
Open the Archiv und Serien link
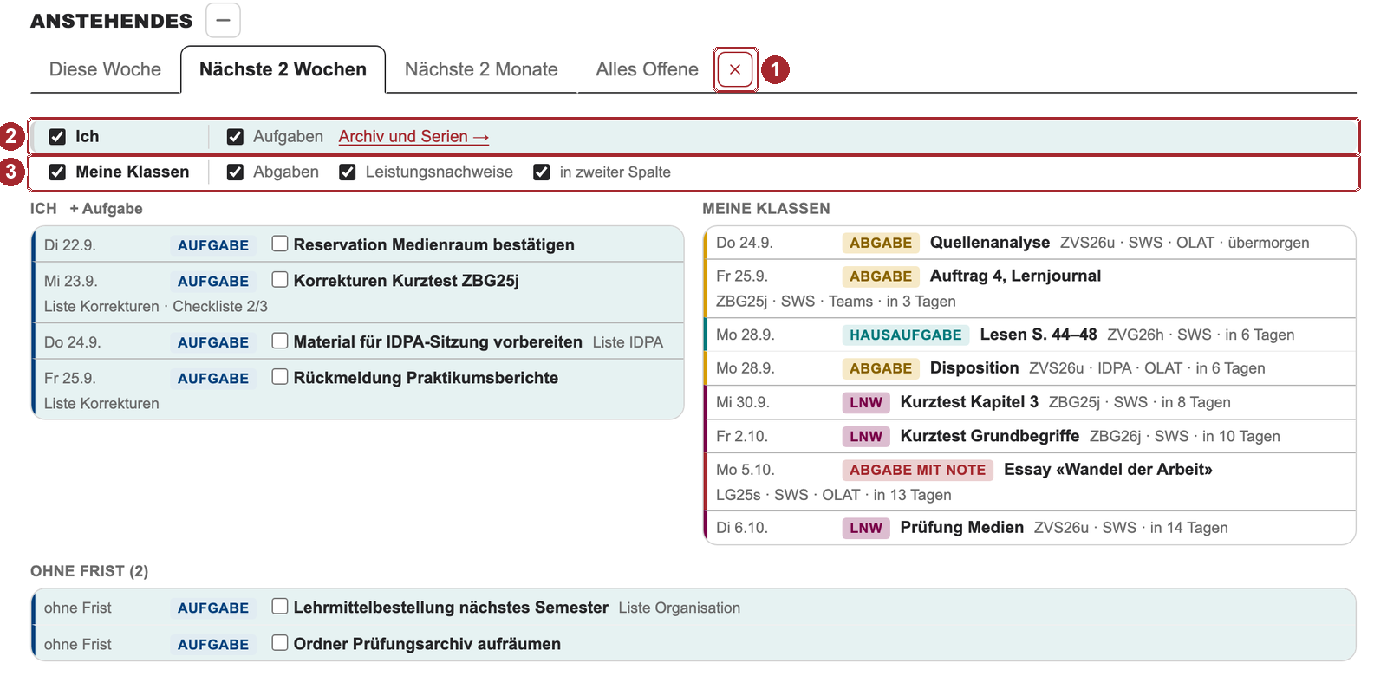(x=413, y=137)
